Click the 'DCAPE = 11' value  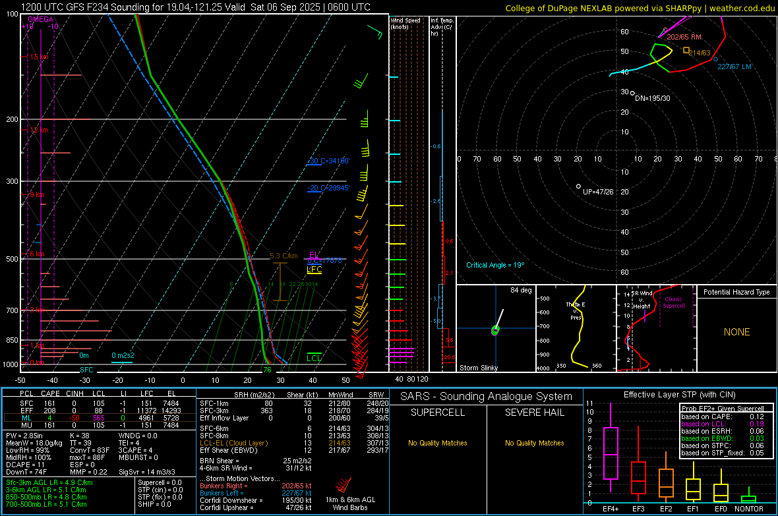pyautogui.click(x=25, y=465)
